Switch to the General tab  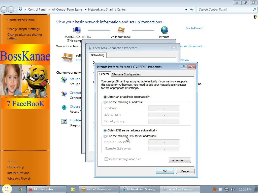tap(104, 74)
